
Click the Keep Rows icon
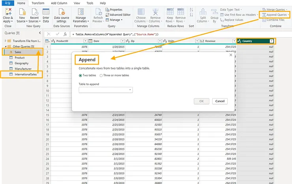pyautogui.click(x=170, y=12)
